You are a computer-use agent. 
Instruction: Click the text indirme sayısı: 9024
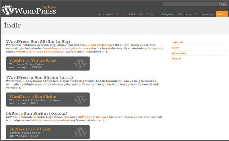23,103
